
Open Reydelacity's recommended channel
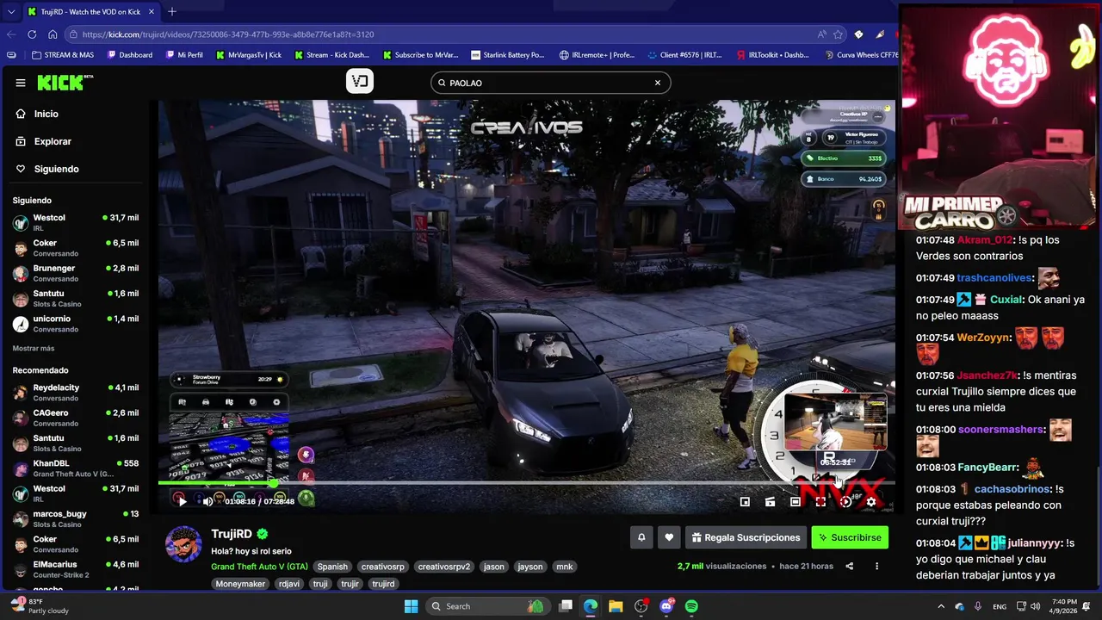(77, 392)
